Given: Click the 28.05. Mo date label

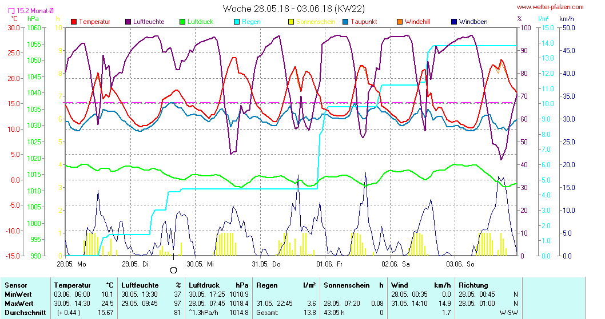Looking at the screenshot, I should click(71, 264).
